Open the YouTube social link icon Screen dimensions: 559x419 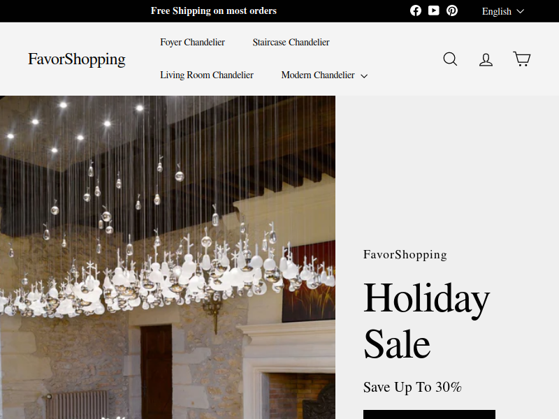(433, 10)
